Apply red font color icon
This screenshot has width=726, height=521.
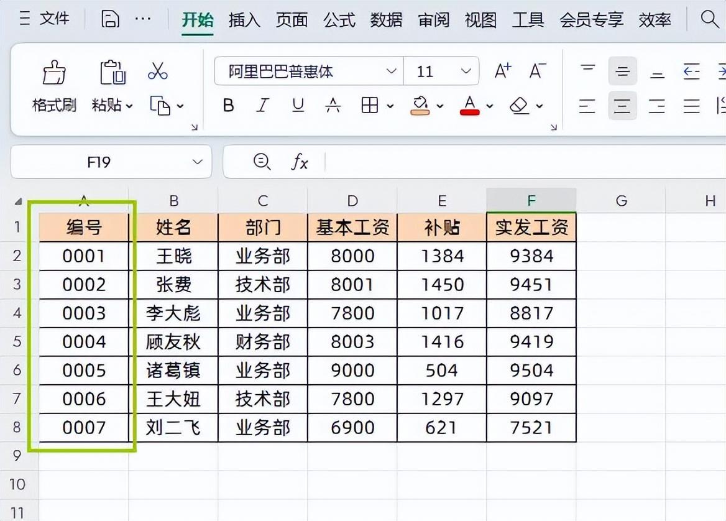[469, 106]
